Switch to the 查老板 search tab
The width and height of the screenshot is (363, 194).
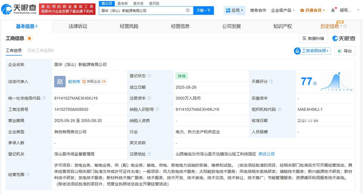pyautogui.click(x=123, y=3)
